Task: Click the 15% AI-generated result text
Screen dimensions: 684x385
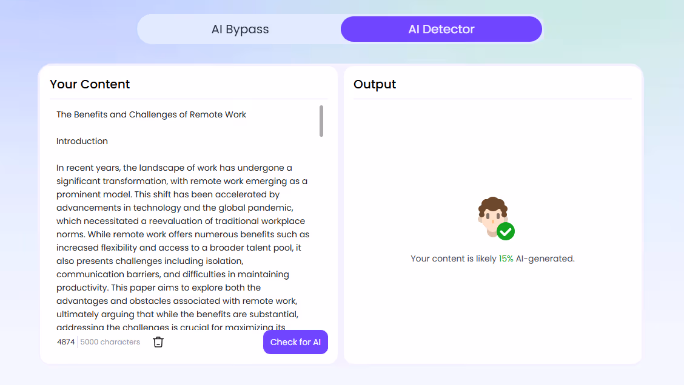Action: pos(492,258)
